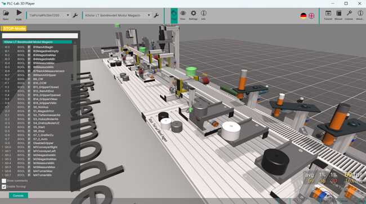Switch language to English flag

coord(311,16)
